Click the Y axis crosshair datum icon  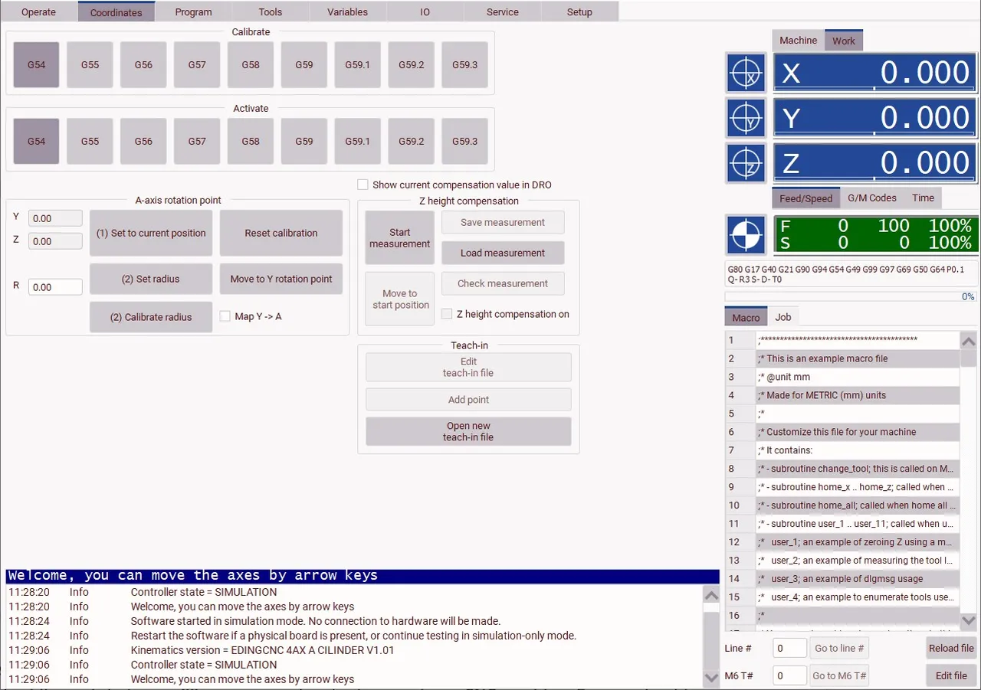click(x=746, y=117)
